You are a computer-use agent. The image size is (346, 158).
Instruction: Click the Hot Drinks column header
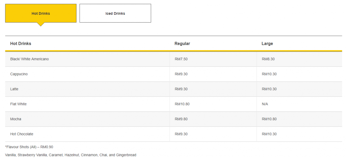point(21,44)
